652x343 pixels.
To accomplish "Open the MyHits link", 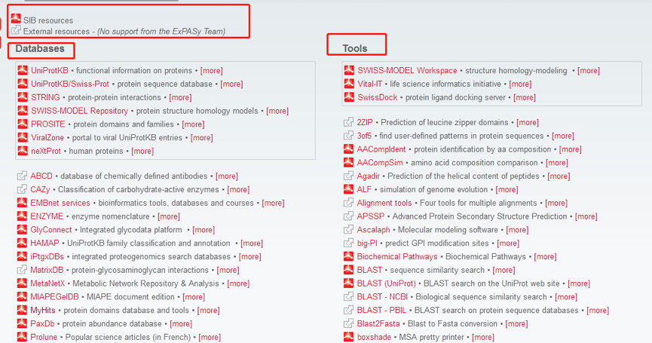I will click(43, 310).
